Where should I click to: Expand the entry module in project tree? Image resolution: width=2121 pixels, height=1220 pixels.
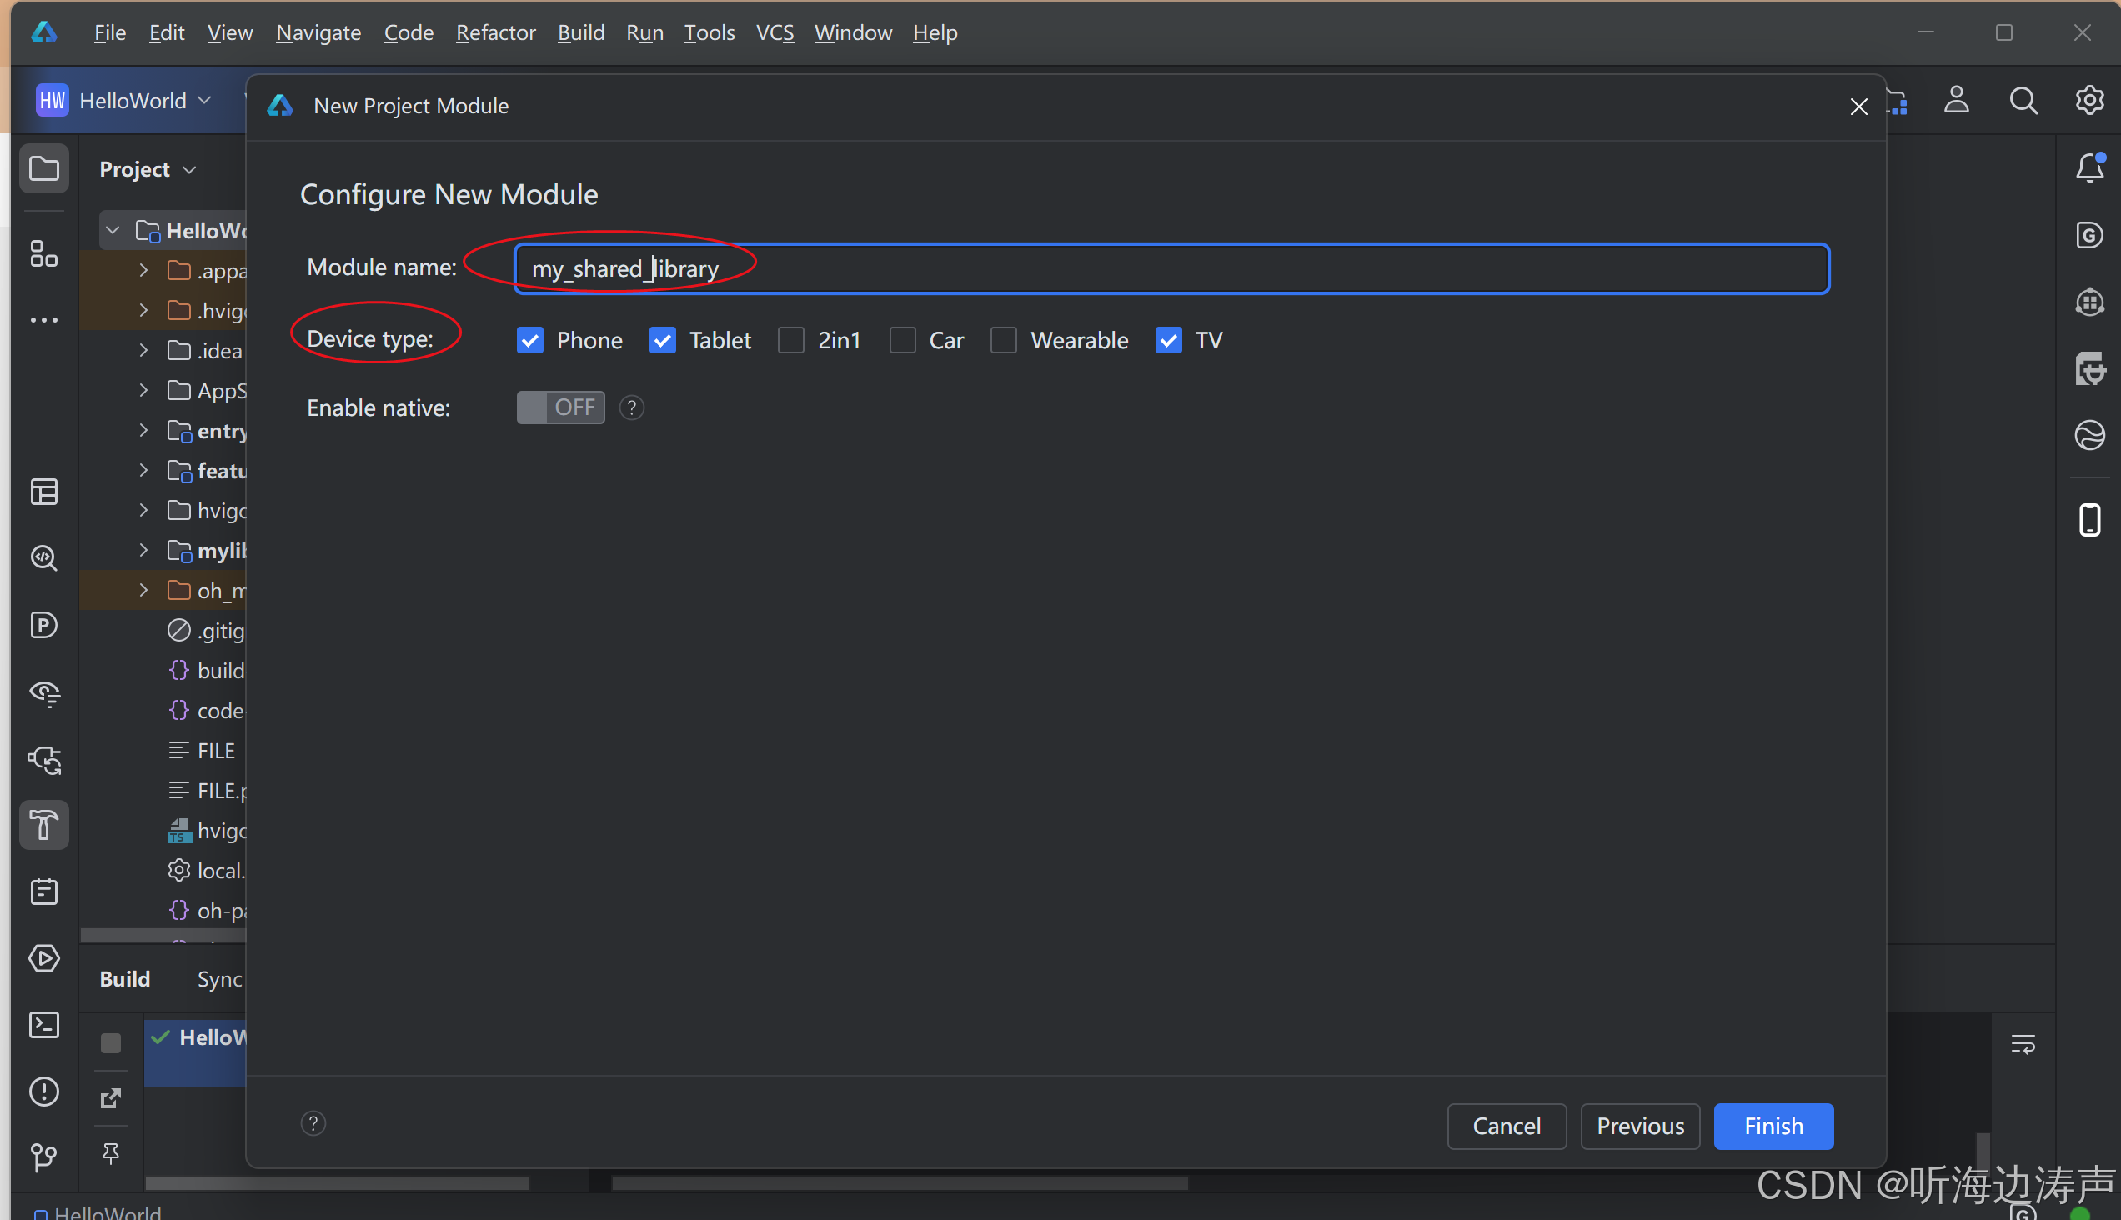[x=143, y=431]
